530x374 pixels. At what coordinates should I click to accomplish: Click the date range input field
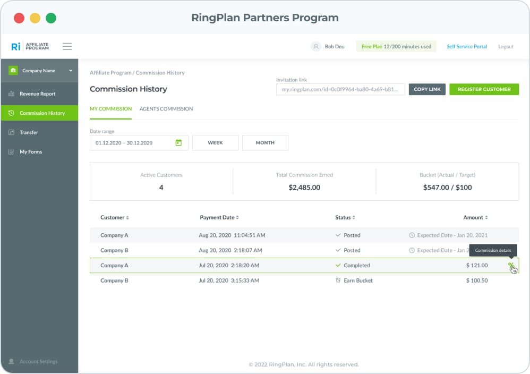click(139, 143)
